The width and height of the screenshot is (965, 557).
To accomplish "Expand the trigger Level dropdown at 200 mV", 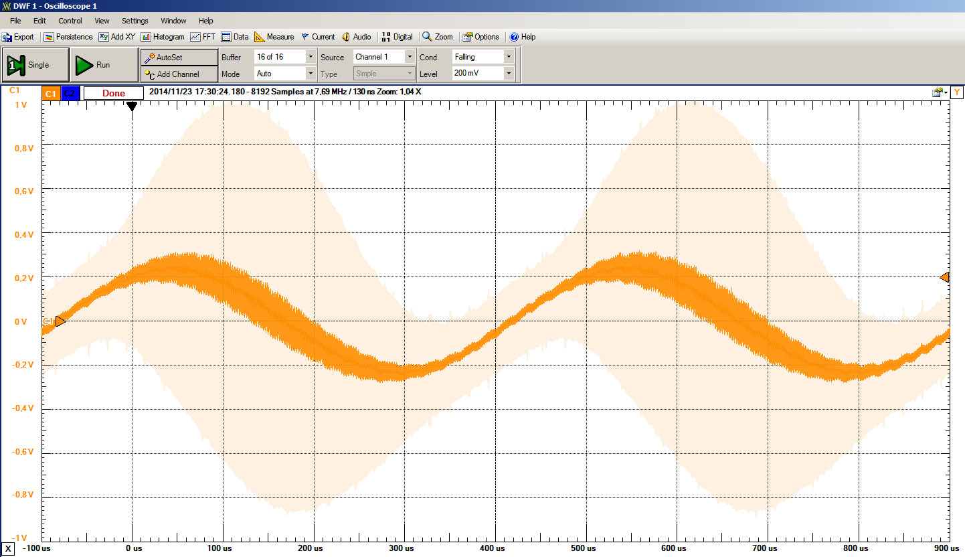I will [x=509, y=74].
